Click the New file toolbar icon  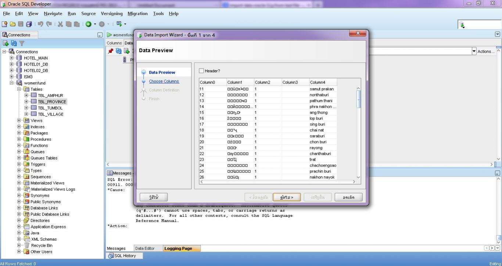click(4, 24)
